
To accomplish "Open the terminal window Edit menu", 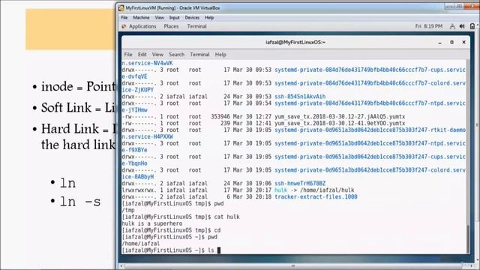I will pyautogui.click(x=142, y=55).
